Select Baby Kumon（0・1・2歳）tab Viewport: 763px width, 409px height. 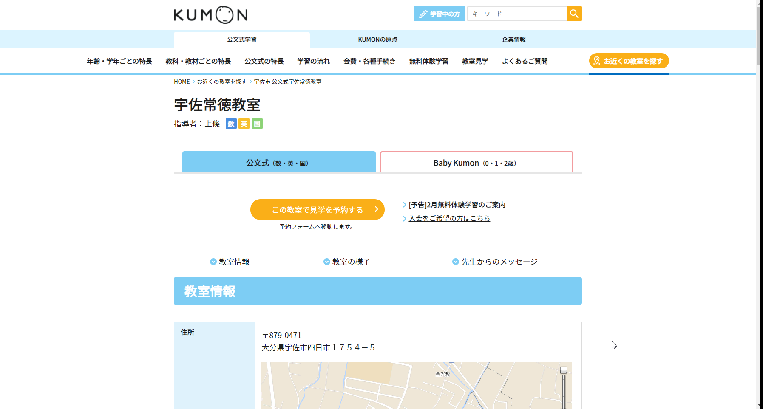477,162
